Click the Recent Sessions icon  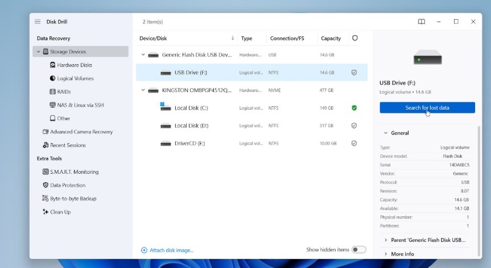point(46,145)
